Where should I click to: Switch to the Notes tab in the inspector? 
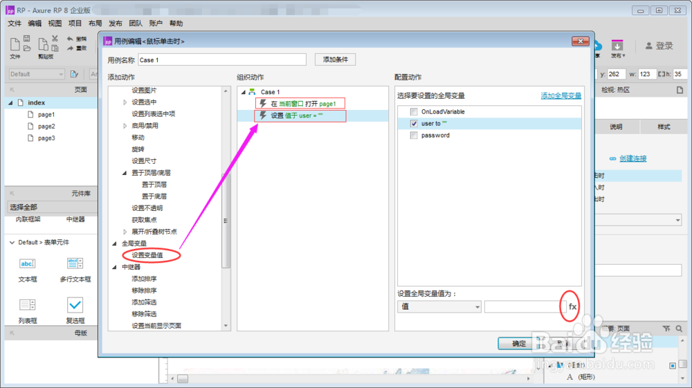(x=616, y=127)
